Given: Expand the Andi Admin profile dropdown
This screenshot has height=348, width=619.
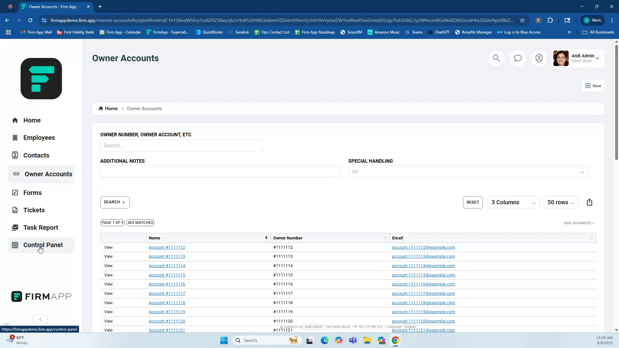Looking at the screenshot, I should [x=597, y=58].
